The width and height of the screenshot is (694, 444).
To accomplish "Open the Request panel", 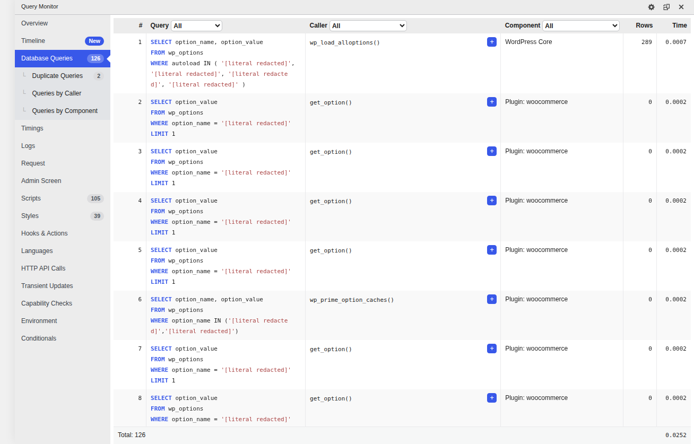I will click(x=63, y=163).
